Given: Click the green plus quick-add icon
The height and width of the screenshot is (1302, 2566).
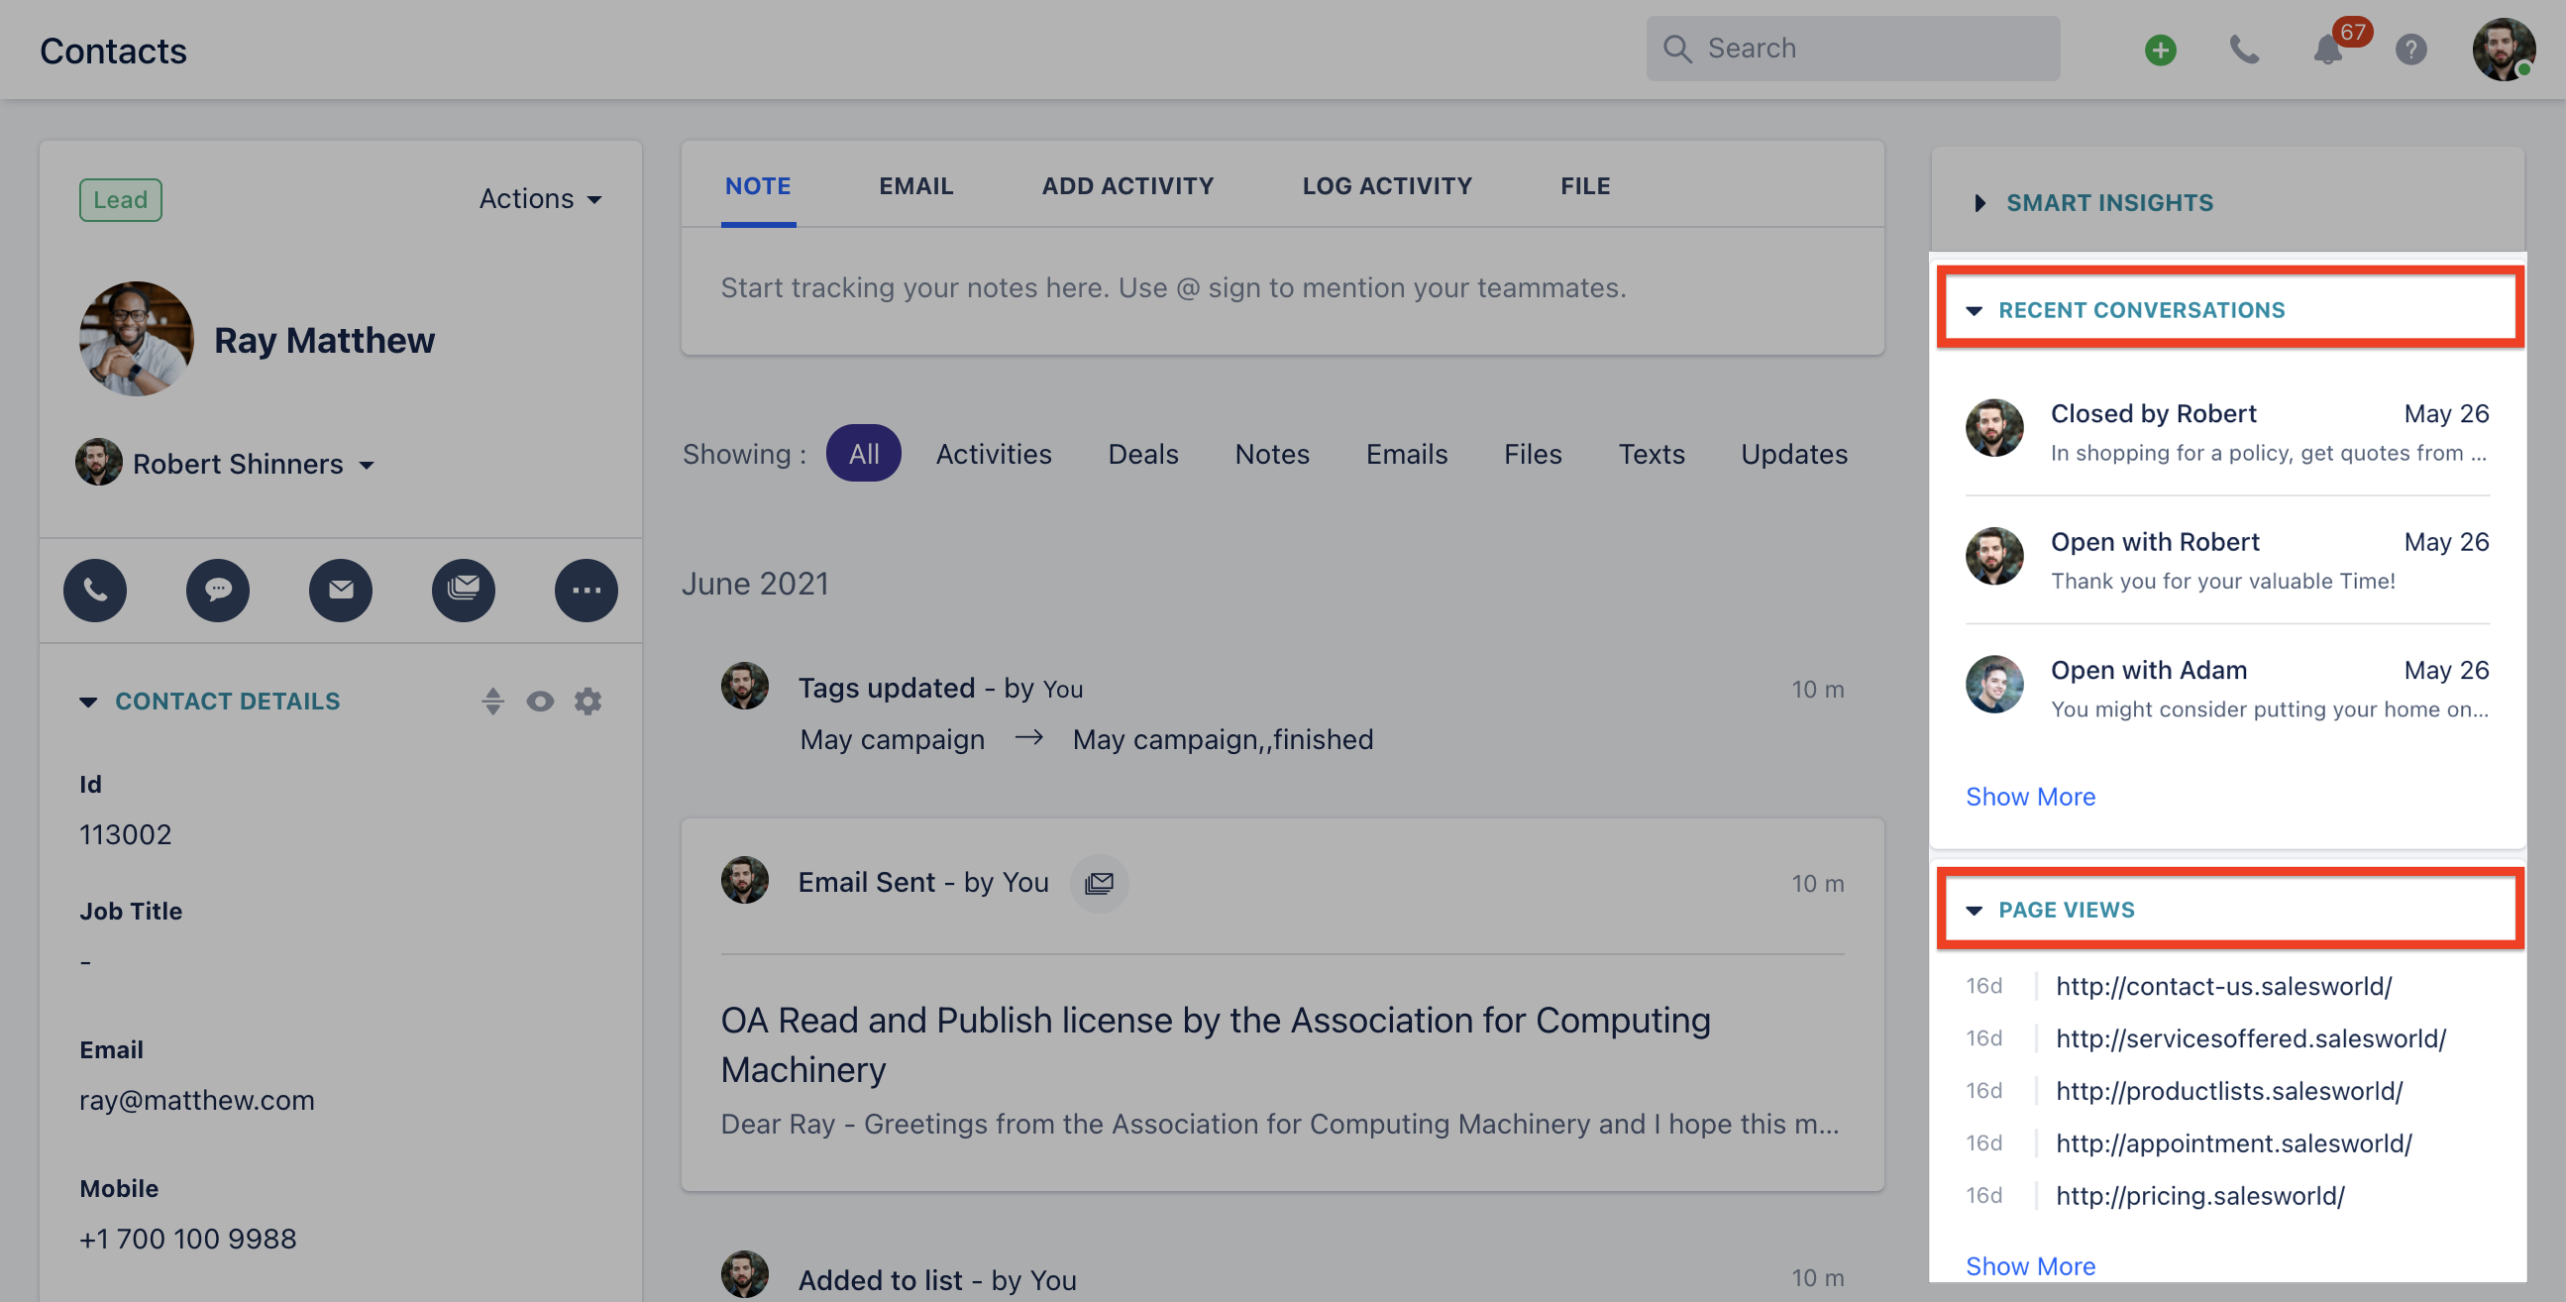Looking at the screenshot, I should 2160,50.
